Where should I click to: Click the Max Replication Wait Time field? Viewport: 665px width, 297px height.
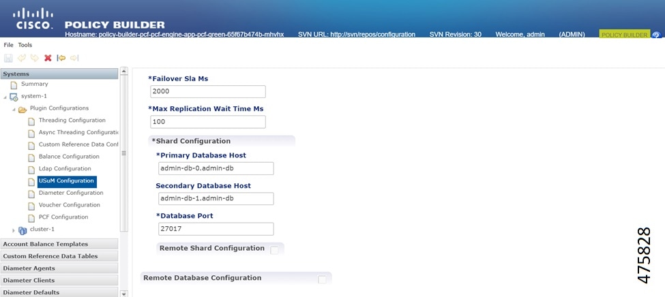click(x=208, y=122)
